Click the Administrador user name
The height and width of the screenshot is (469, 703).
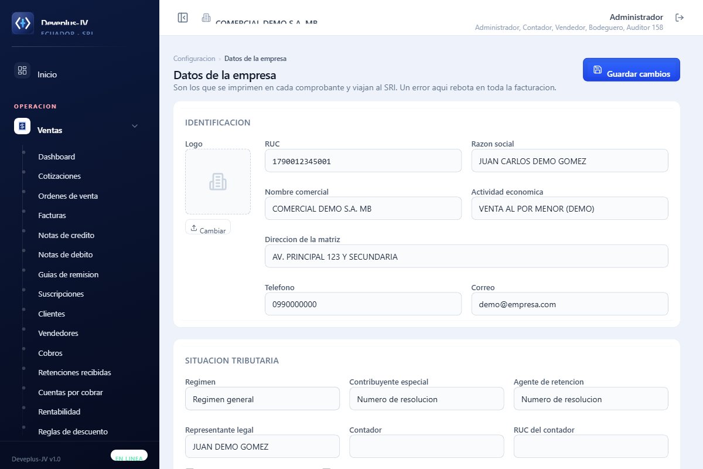[636, 17]
